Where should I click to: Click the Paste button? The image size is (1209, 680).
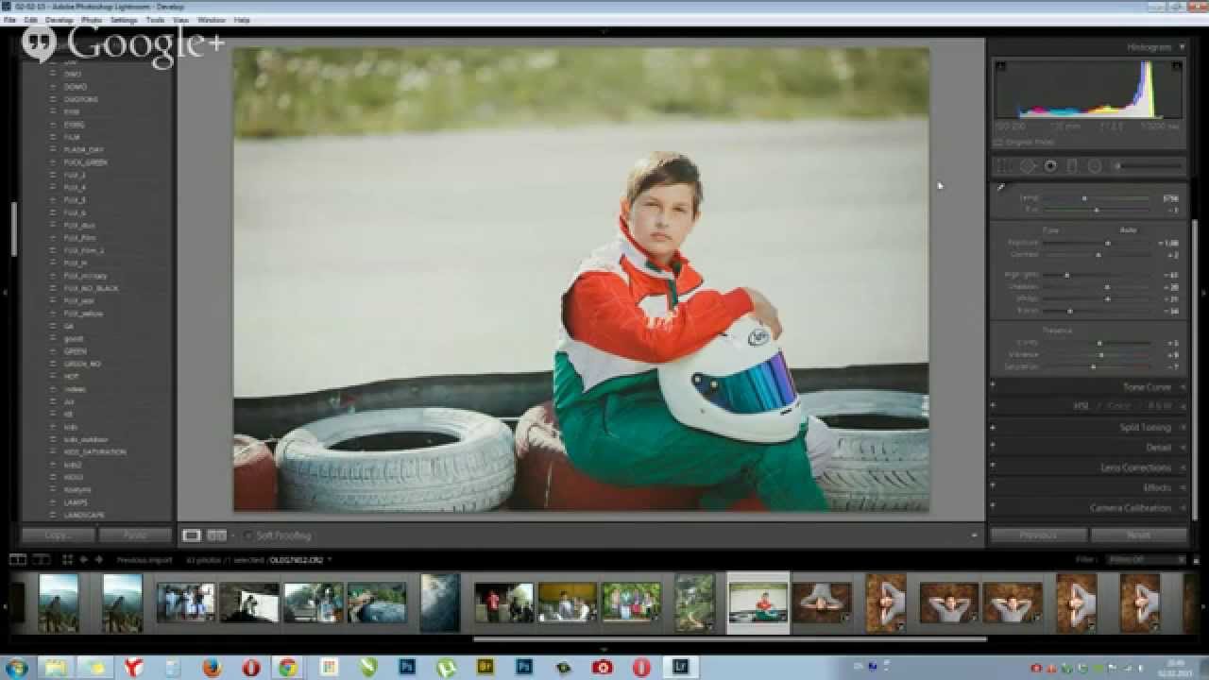[x=135, y=535]
